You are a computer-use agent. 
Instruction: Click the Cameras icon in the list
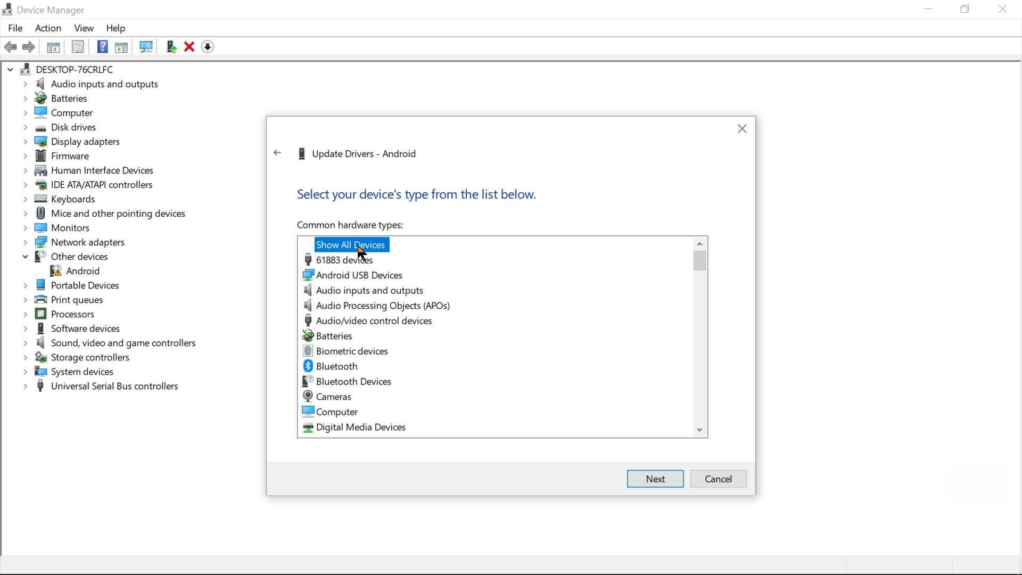pos(308,397)
